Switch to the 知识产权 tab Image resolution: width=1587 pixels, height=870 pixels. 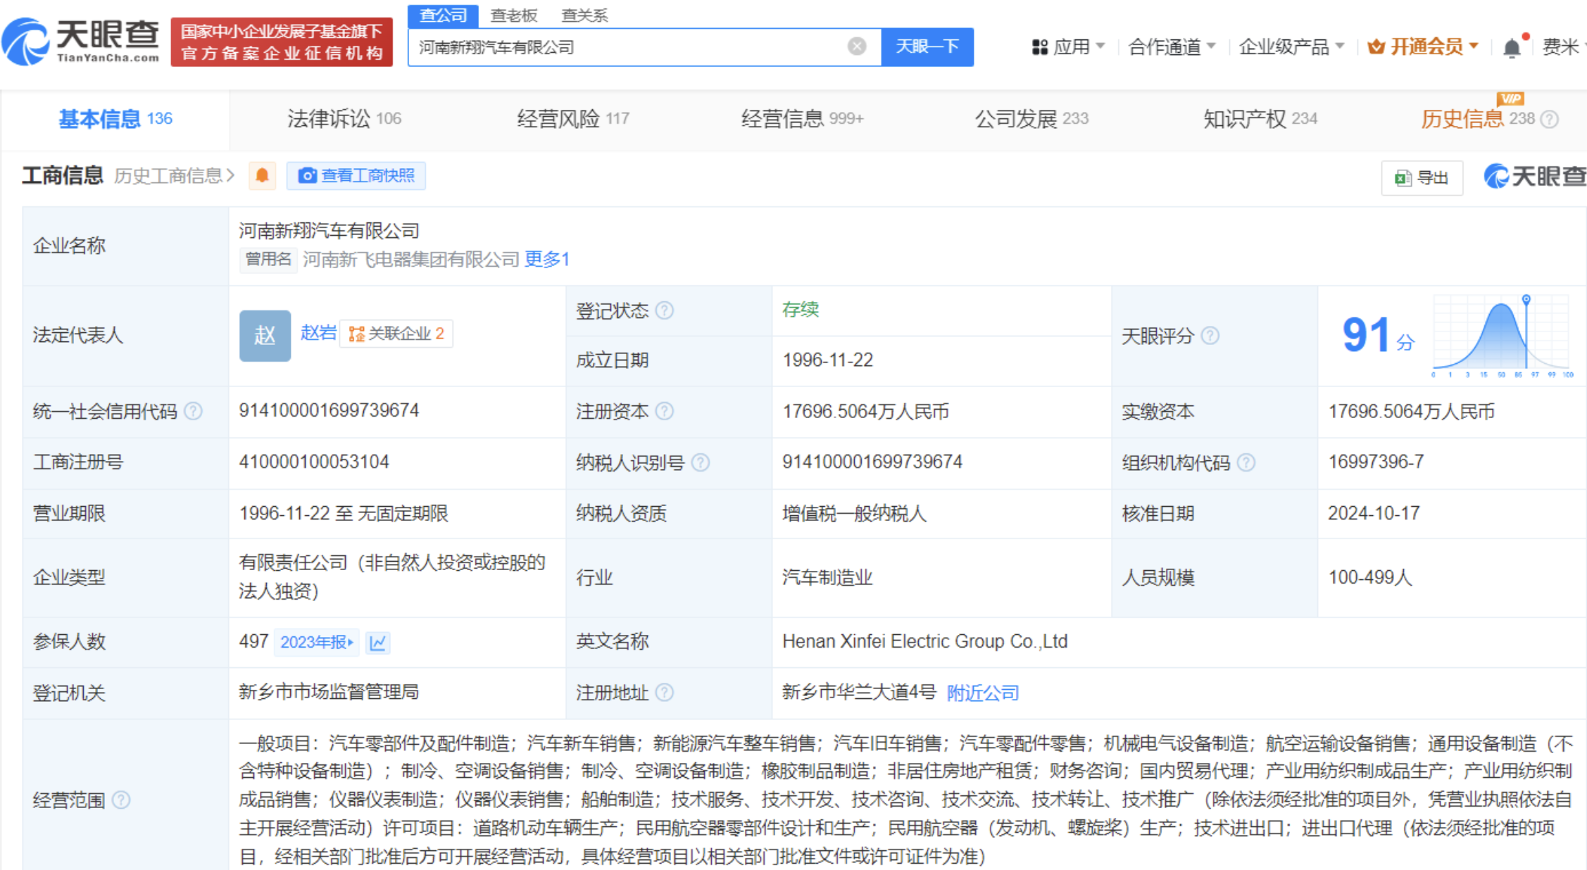click(x=1260, y=118)
